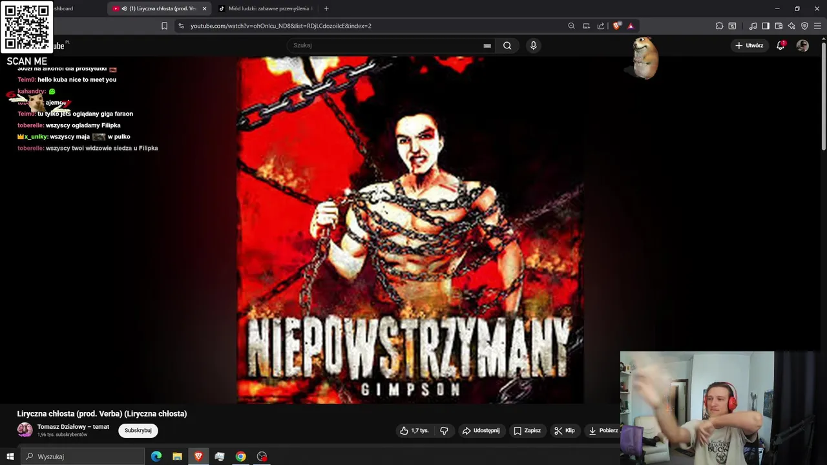Screen dimensions: 827x465
Task: Open Tomasz Działowy channel avatar
Action: [25, 430]
